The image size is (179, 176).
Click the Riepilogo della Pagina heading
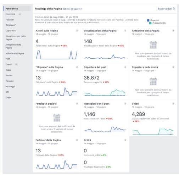(x=48, y=9)
